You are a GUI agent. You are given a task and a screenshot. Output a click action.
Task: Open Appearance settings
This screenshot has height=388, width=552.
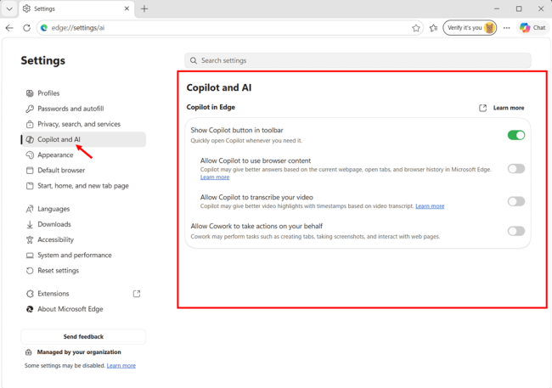pyautogui.click(x=83, y=155)
